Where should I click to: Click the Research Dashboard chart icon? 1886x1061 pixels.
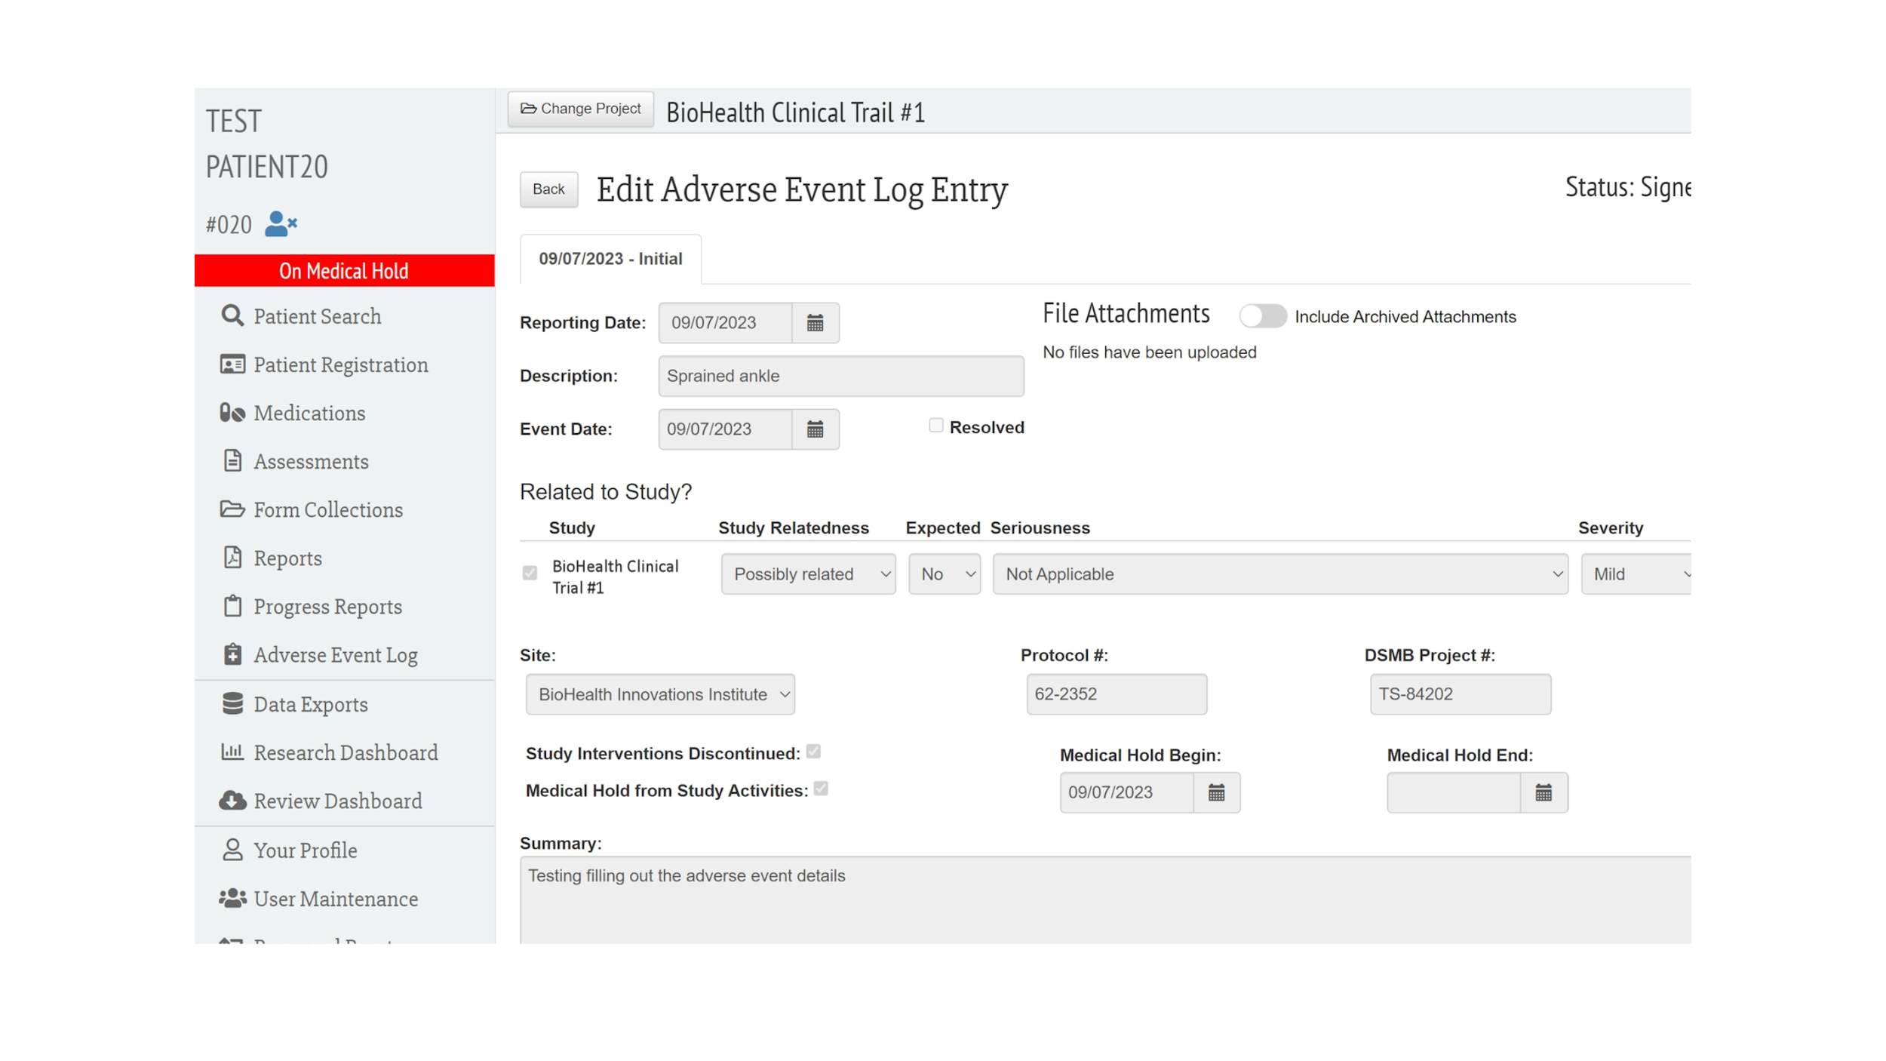point(232,752)
